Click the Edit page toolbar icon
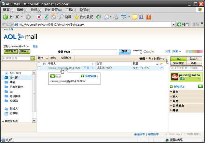 pyautogui.click(x=124, y=17)
